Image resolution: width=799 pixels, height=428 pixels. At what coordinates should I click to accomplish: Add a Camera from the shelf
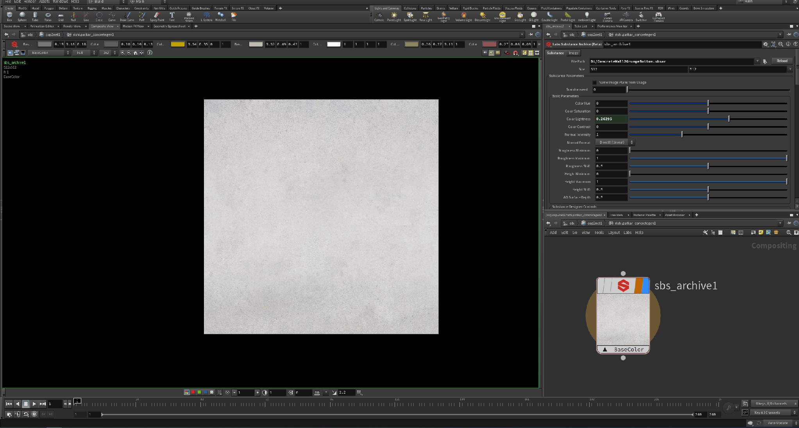[379, 16]
